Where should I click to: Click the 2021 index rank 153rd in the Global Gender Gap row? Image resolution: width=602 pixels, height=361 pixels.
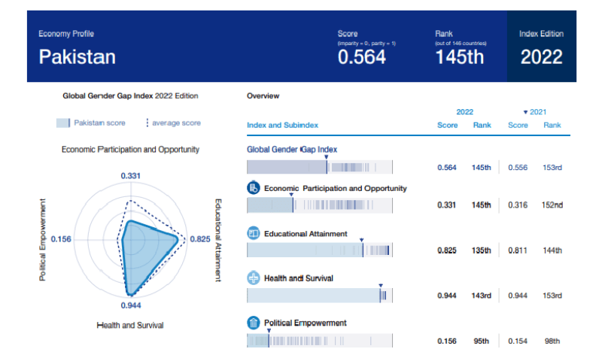coord(552,168)
